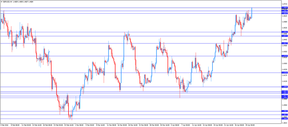
Task: Select the 1.4051 price level label
Action: (284, 91)
